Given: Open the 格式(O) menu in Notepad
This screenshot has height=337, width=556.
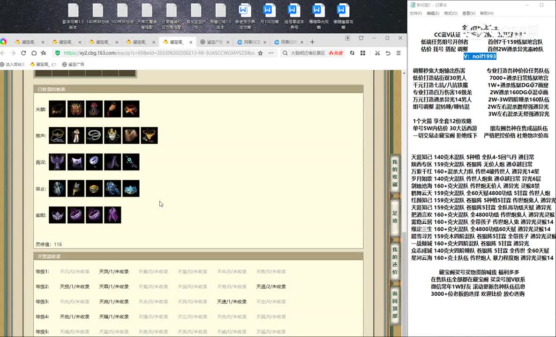Looking at the screenshot, I should [x=451, y=13].
